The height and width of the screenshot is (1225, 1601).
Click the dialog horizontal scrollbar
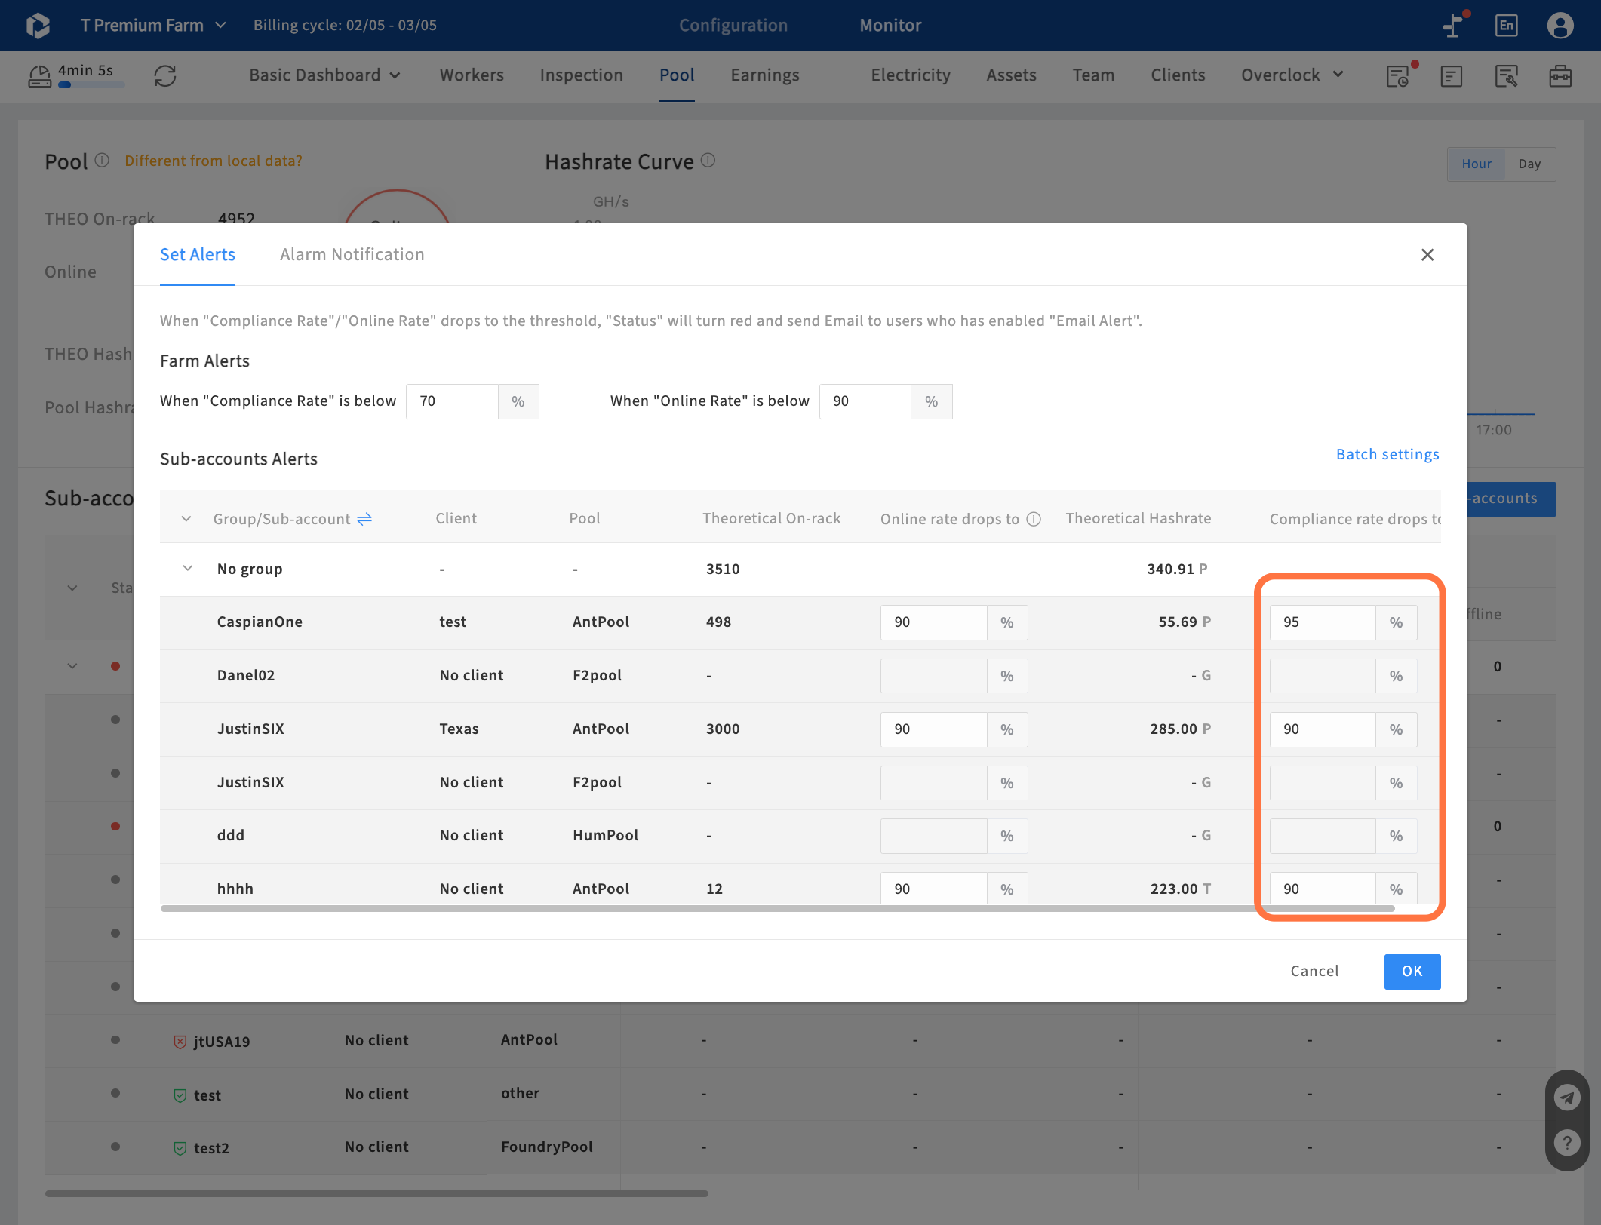click(x=777, y=909)
